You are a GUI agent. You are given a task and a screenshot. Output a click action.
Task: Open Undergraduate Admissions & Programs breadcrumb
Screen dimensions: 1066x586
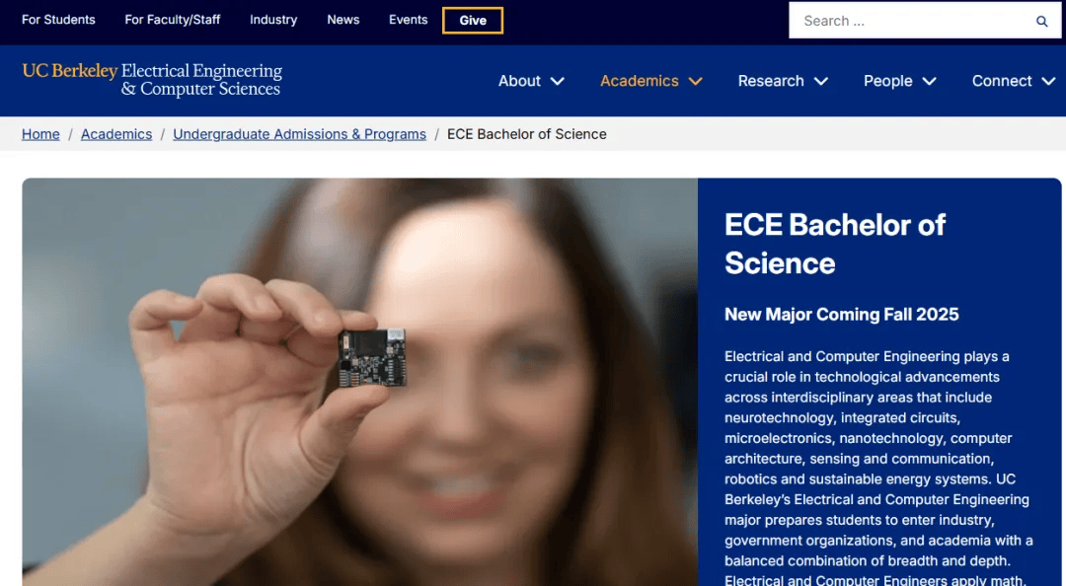pyautogui.click(x=299, y=134)
